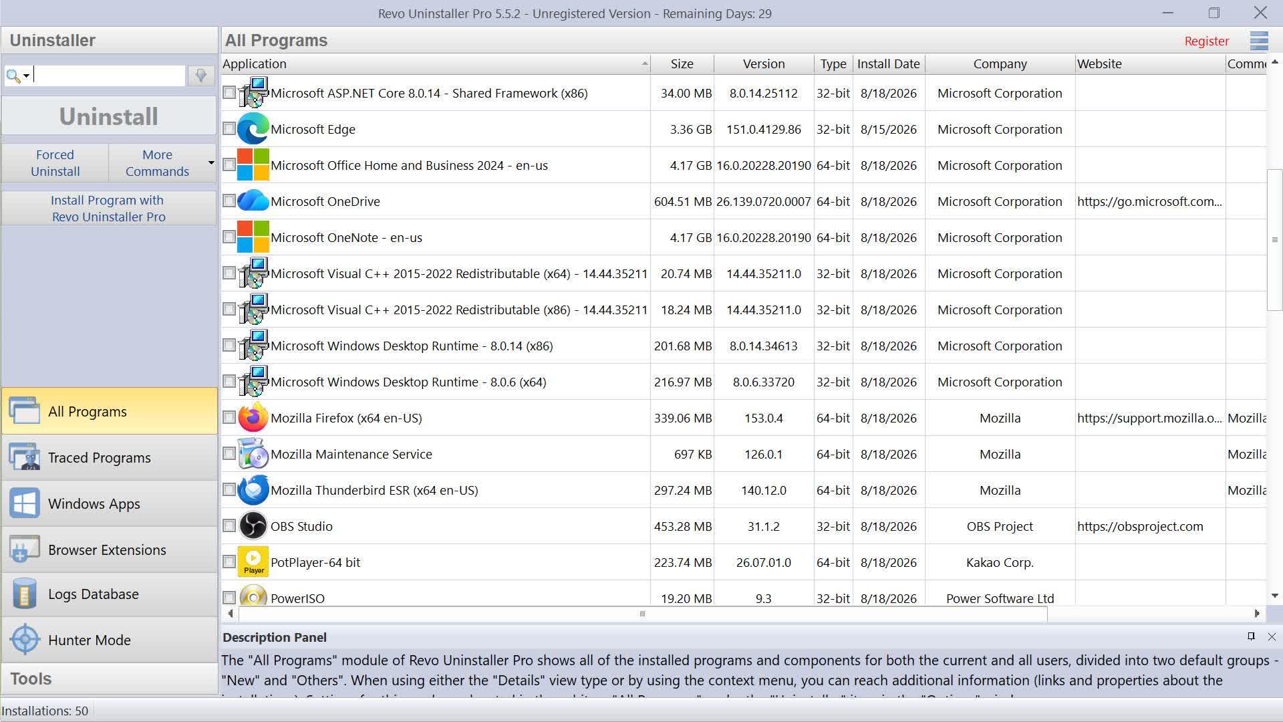Click the Logs Database sidebar icon

(x=25, y=594)
